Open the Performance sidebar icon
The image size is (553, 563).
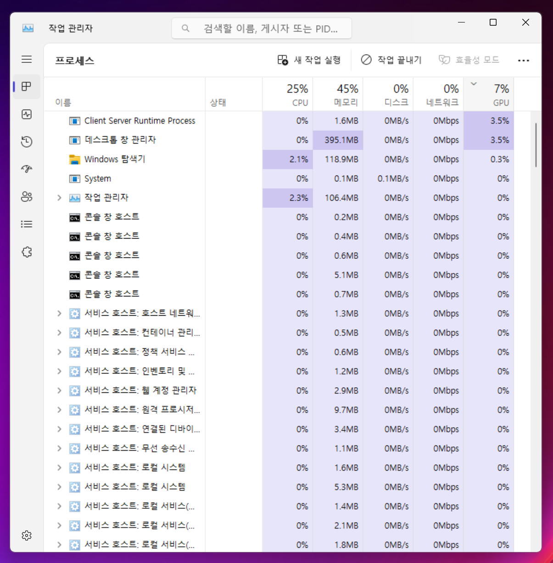click(x=27, y=114)
